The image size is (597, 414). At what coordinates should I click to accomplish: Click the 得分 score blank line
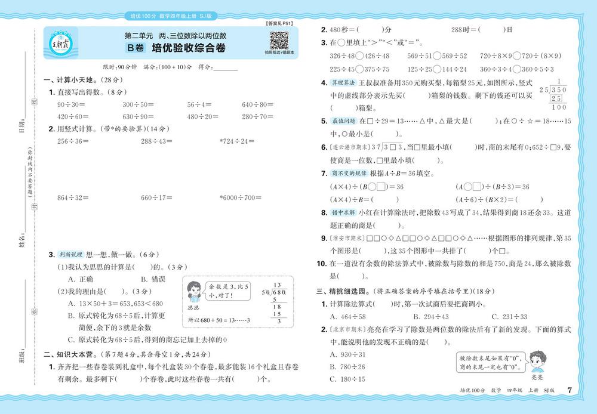coord(226,67)
